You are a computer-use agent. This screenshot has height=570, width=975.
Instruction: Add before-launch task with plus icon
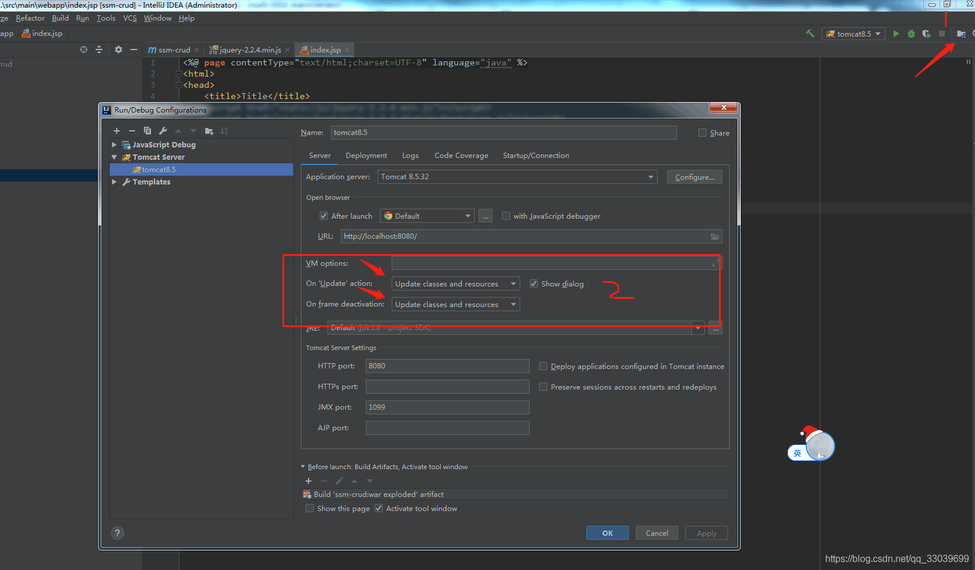point(308,481)
